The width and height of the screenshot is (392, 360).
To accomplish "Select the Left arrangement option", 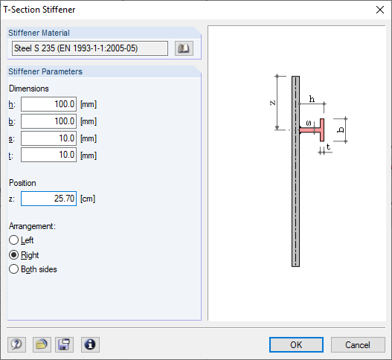I will click(x=22, y=240).
